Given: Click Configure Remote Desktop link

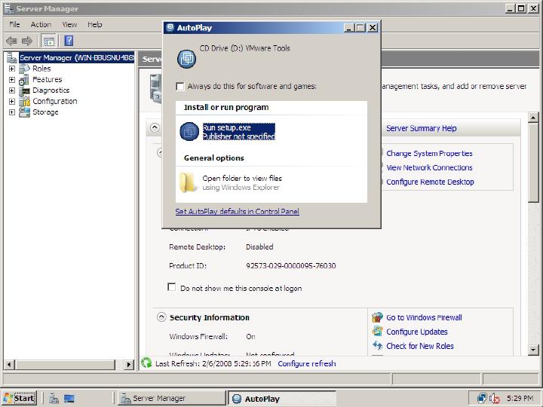Looking at the screenshot, I should (x=430, y=182).
